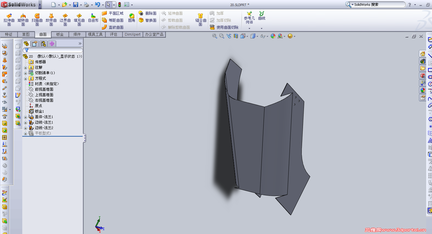Open the dropdown arrow beside View Orientation
Image resolution: width=432 pixels, height=234 pixels.
tap(247, 36)
